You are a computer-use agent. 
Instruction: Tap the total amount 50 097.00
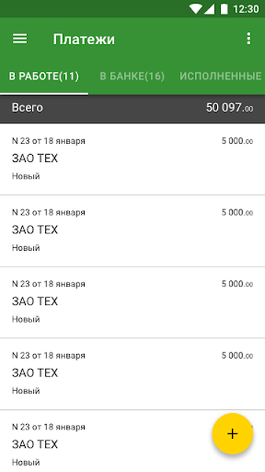pos(230,108)
